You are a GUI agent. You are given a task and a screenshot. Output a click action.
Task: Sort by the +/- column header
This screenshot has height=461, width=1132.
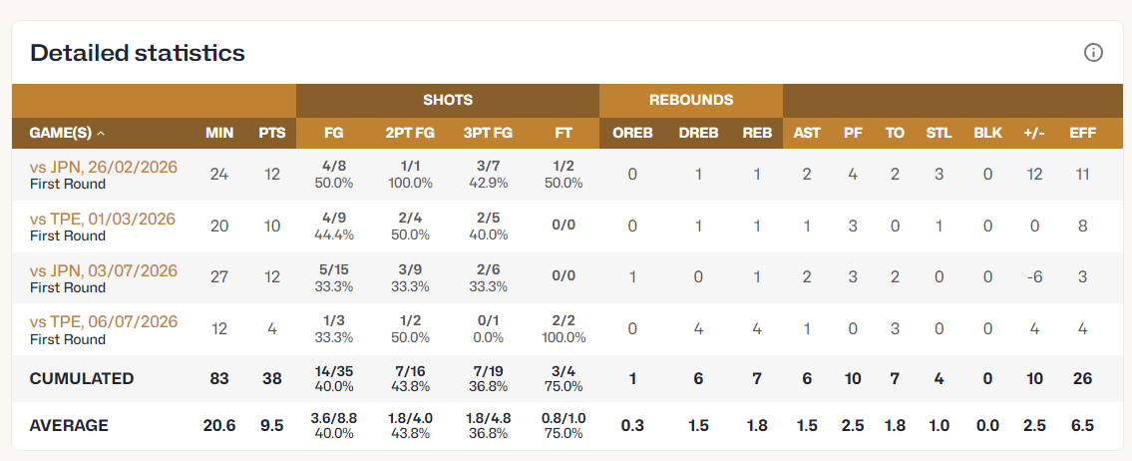point(1034,133)
